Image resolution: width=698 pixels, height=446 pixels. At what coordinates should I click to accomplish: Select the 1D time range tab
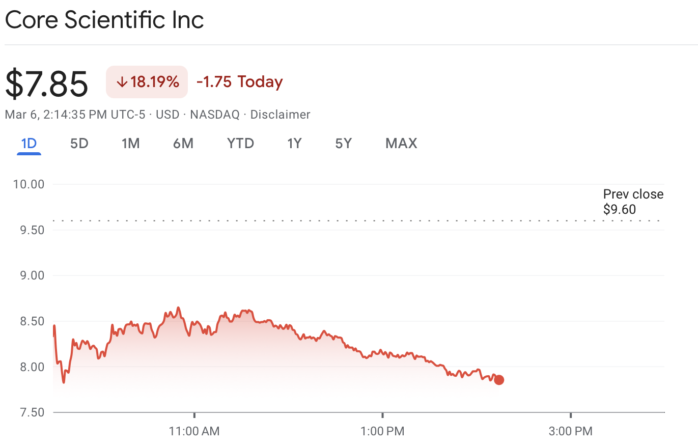coord(29,144)
